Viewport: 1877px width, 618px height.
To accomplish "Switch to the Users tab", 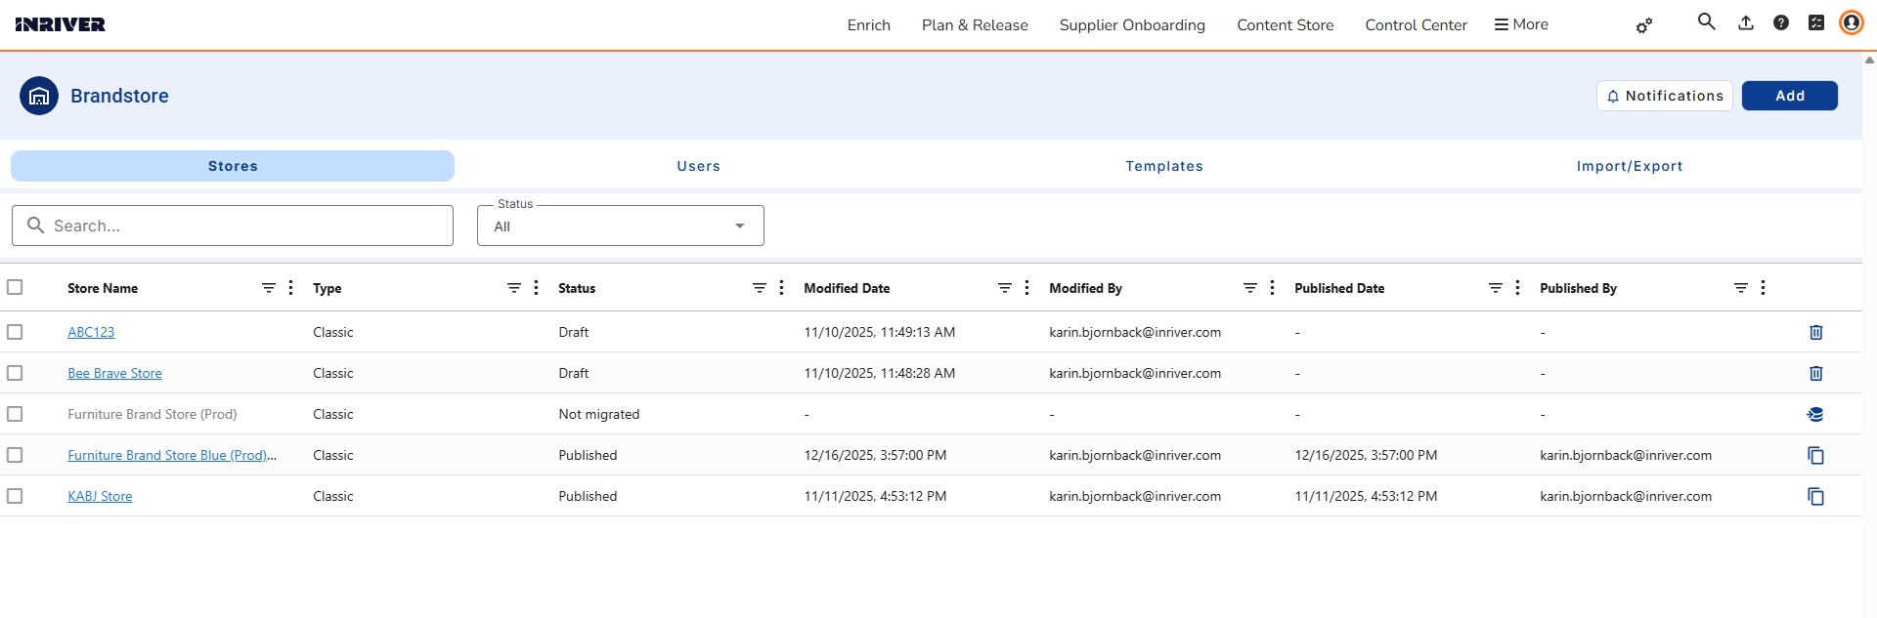I will 698,166.
